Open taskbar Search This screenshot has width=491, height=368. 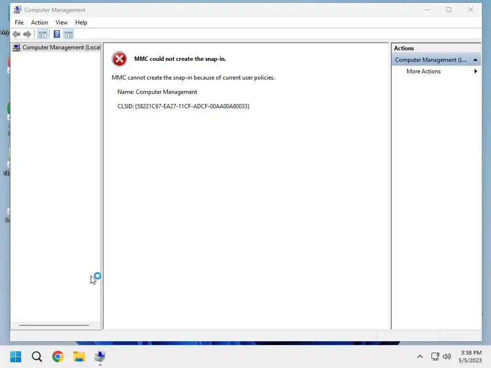(x=36, y=356)
